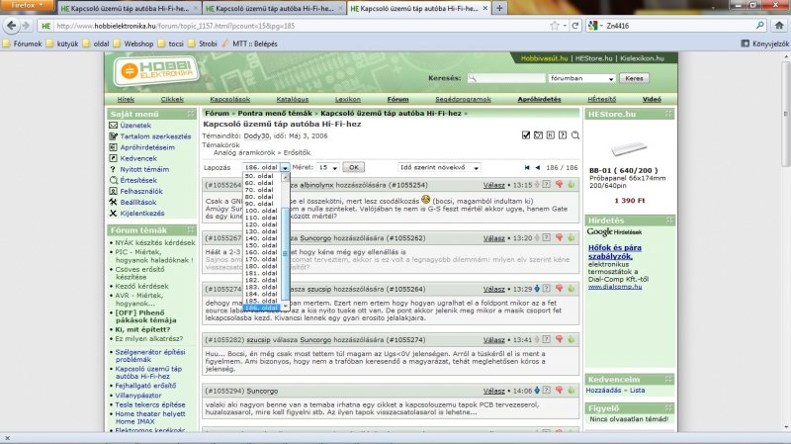Bookmark this page with the star icon
The image size is (791, 444).
(x=555, y=26)
